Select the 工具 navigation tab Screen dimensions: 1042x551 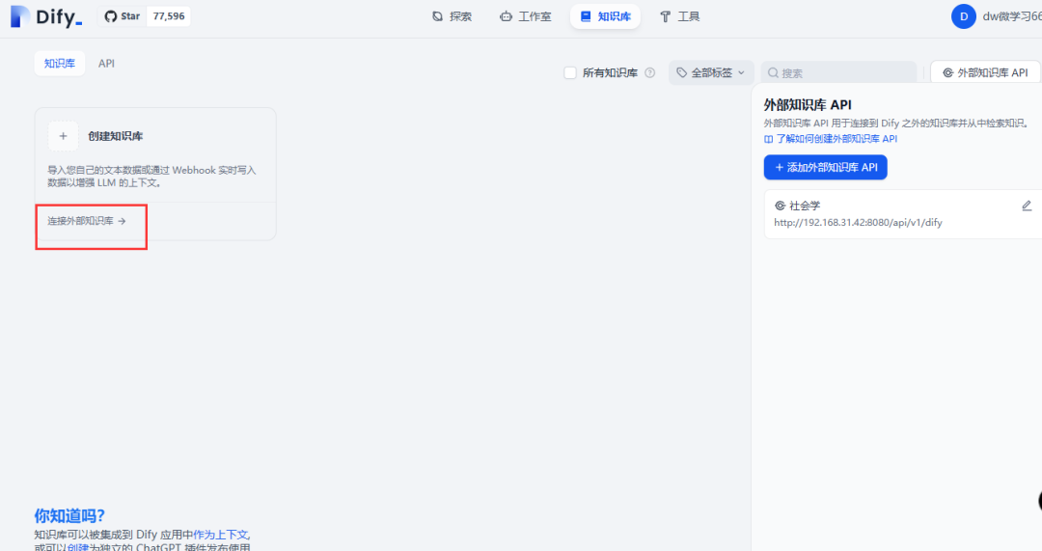coord(680,16)
